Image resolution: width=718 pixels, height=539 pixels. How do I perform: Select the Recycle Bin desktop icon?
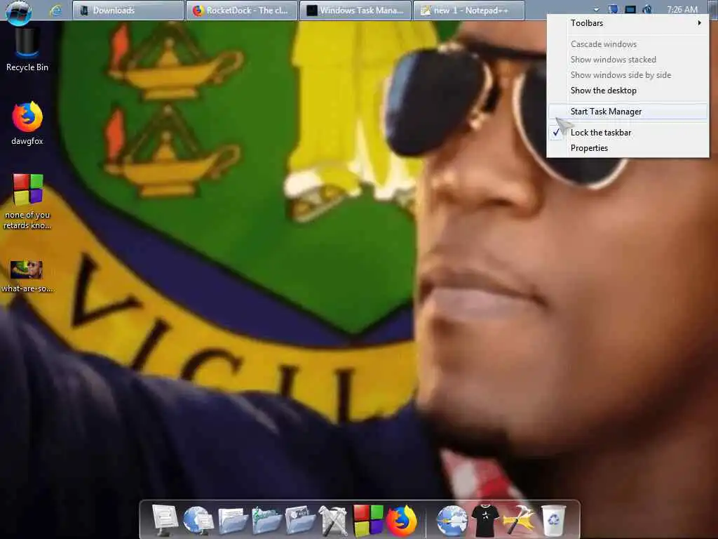[x=27, y=50]
